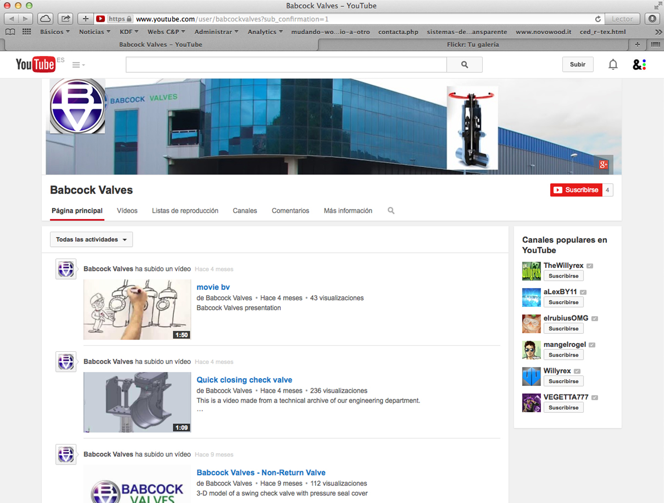Click the iCloud tabs button
The image size is (664, 503).
[45, 19]
